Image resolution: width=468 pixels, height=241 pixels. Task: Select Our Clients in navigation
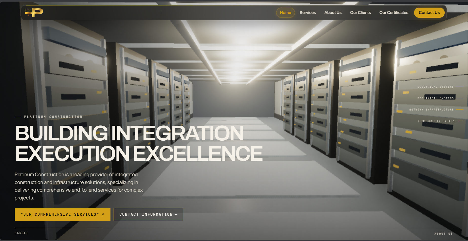[360, 13]
